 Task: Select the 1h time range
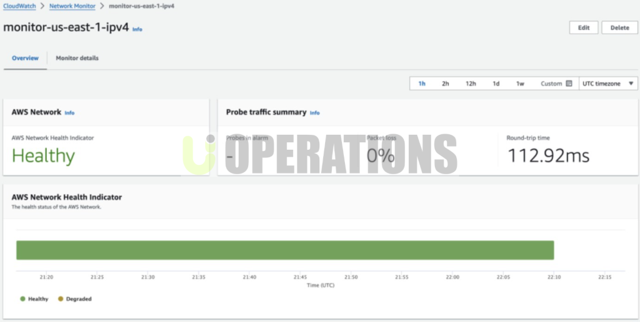click(x=422, y=84)
